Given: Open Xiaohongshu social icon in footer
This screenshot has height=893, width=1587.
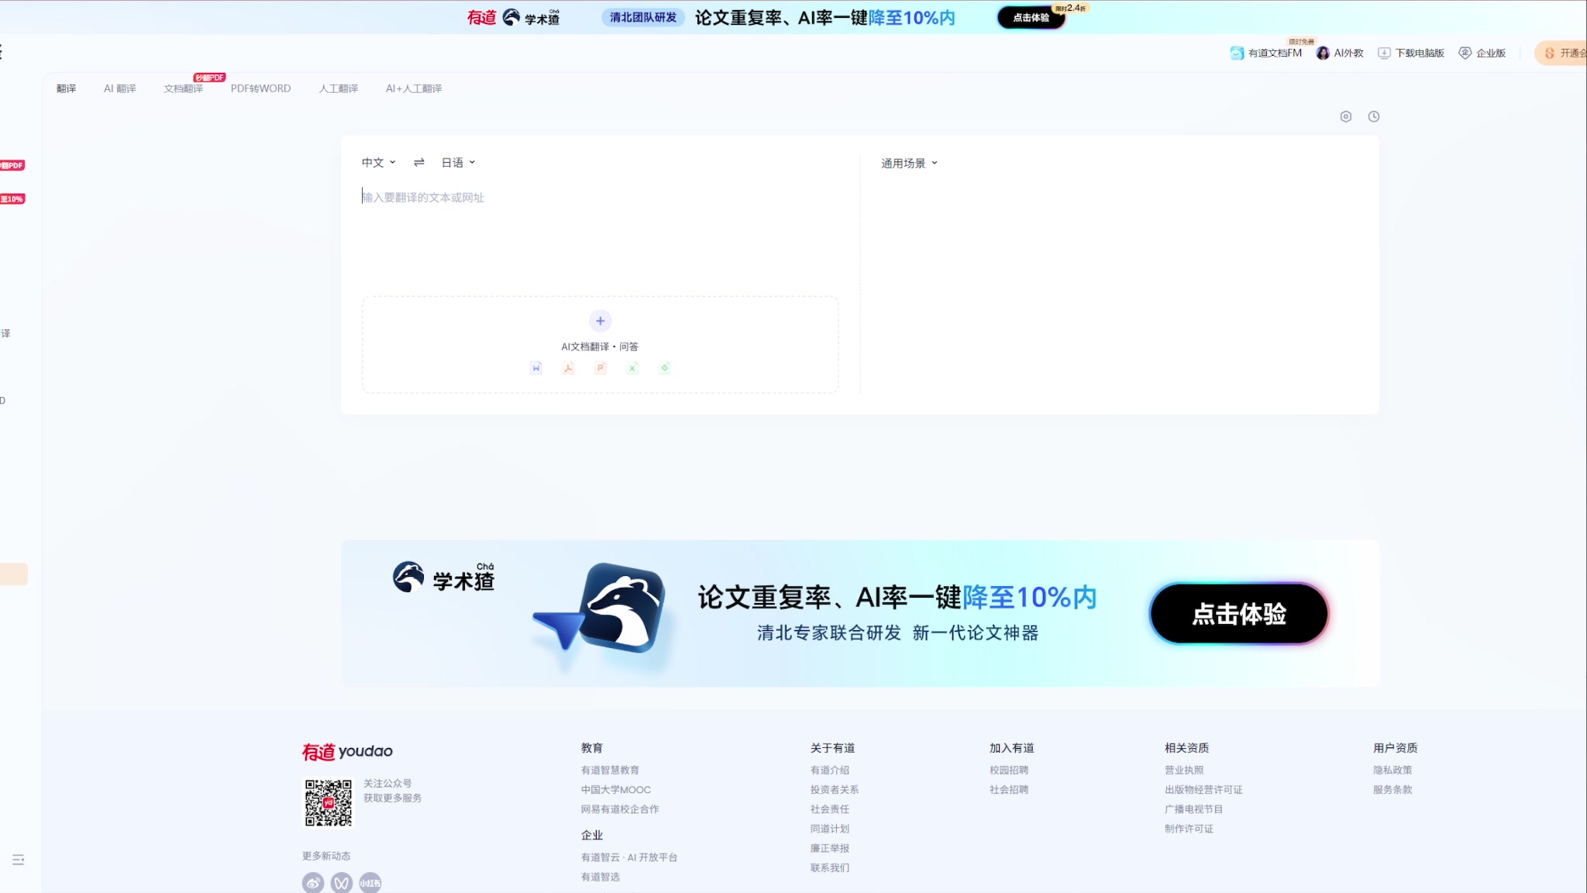Looking at the screenshot, I should click(x=370, y=883).
